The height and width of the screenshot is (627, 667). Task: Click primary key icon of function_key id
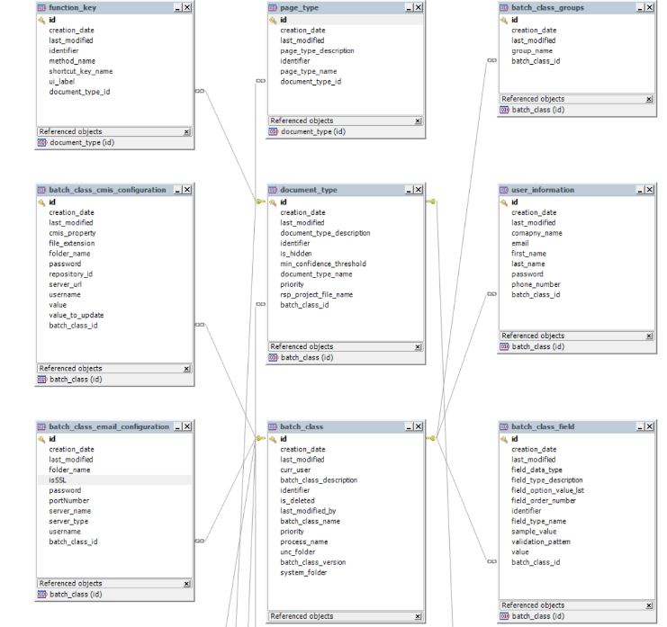41,20
